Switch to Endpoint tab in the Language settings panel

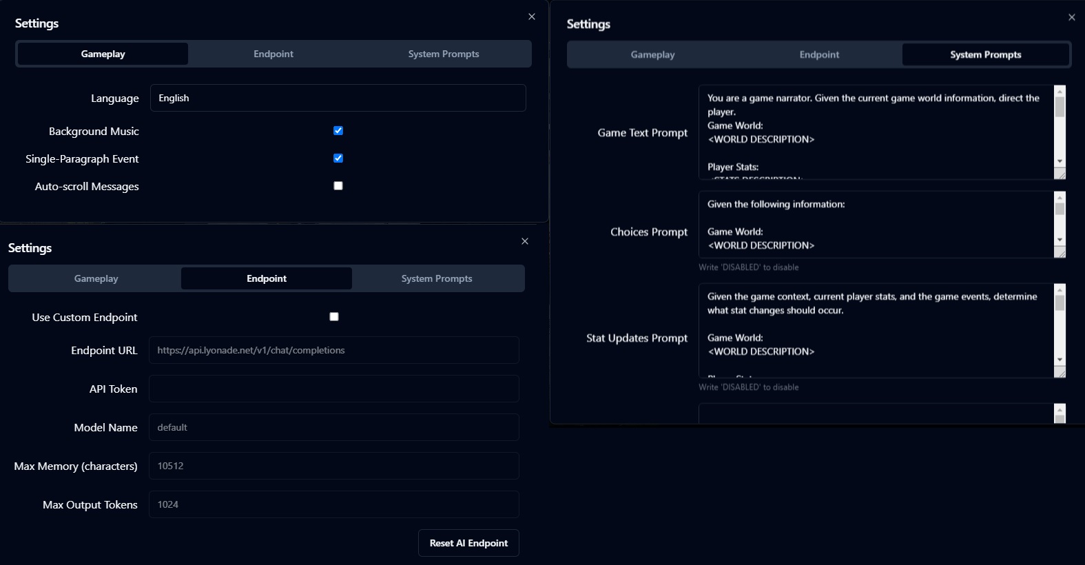point(273,54)
